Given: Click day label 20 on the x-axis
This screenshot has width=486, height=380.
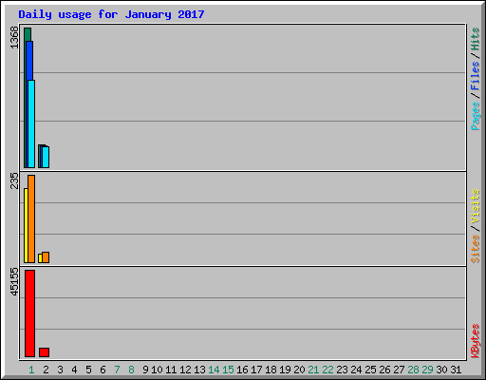Looking at the screenshot, I should tap(299, 370).
